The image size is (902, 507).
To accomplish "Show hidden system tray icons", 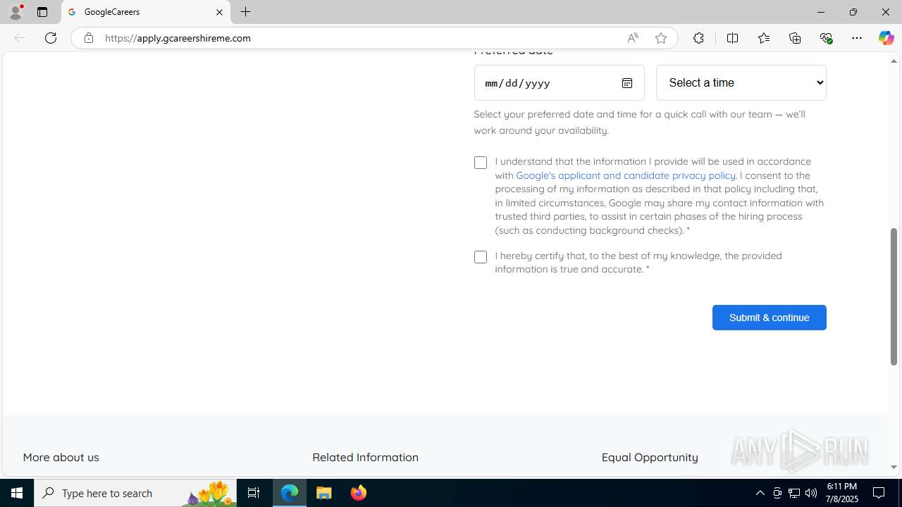I will tap(760, 493).
